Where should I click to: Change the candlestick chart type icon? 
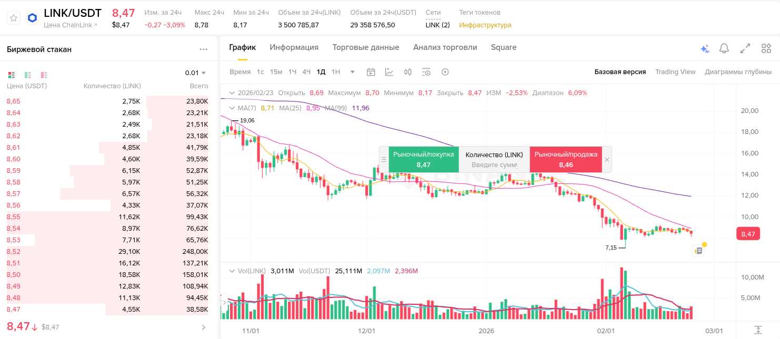[407, 72]
